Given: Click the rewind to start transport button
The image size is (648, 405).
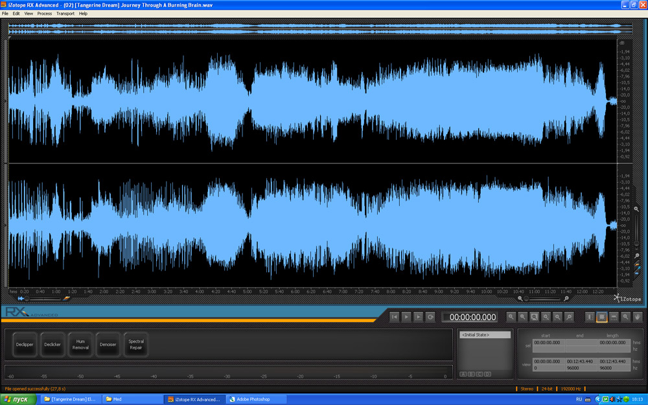Looking at the screenshot, I should tap(394, 317).
